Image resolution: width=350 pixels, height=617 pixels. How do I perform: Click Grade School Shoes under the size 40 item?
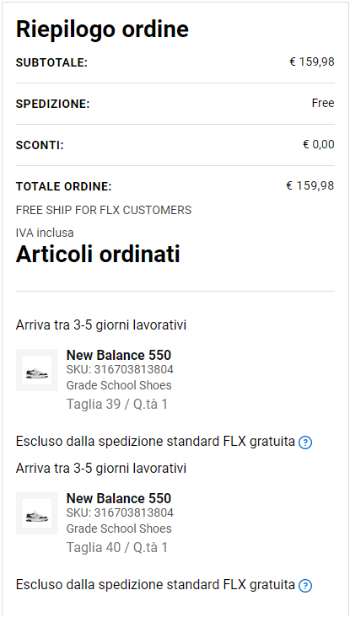click(119, 528)
